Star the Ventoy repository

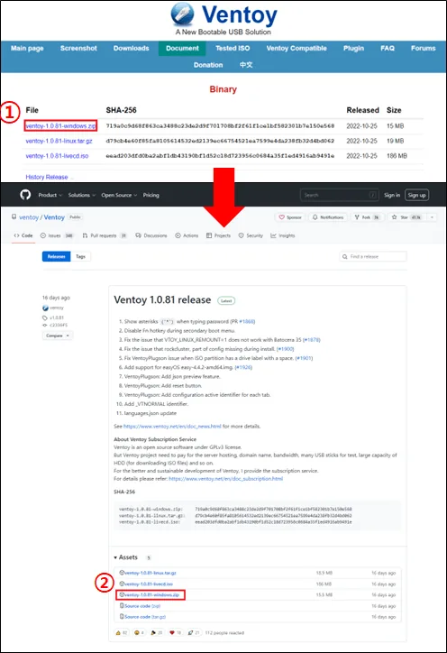[406, 217]
